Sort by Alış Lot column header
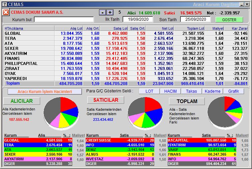 tap(69, 28)
